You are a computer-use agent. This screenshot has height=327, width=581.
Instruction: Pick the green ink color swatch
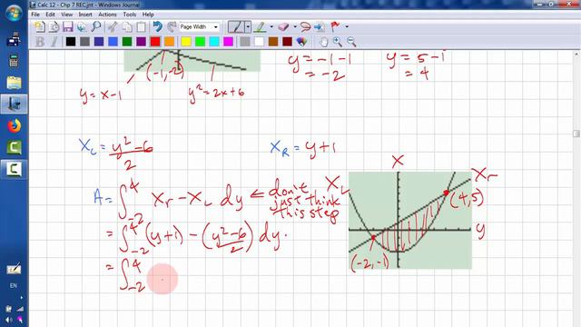[x=127, y=42]
